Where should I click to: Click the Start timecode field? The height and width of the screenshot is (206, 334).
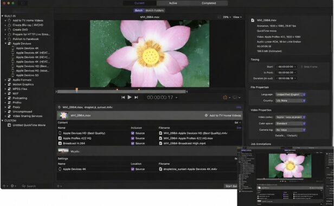286,67
